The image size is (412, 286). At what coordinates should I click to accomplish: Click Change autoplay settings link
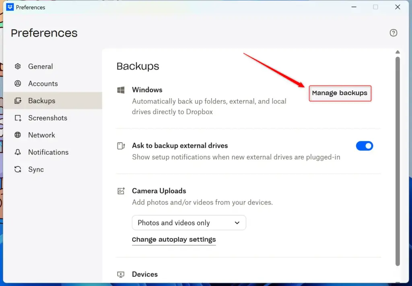pos(174,239)
